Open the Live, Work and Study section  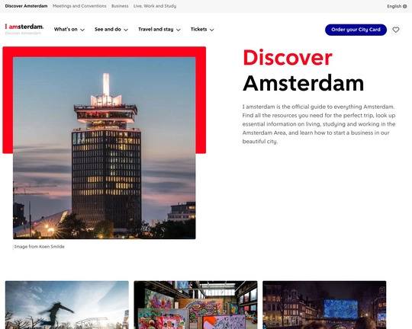point(155,6)
